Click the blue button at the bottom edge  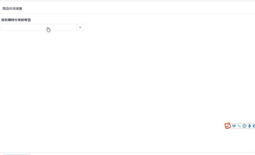[16, 154]
